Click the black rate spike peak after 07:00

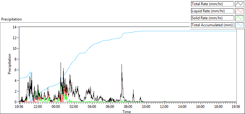point(122,64)
